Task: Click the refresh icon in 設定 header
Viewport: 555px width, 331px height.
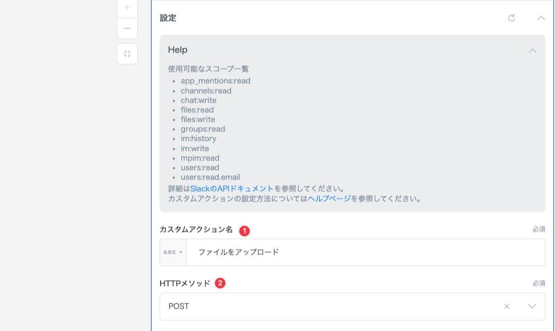Action: (512, 18)
